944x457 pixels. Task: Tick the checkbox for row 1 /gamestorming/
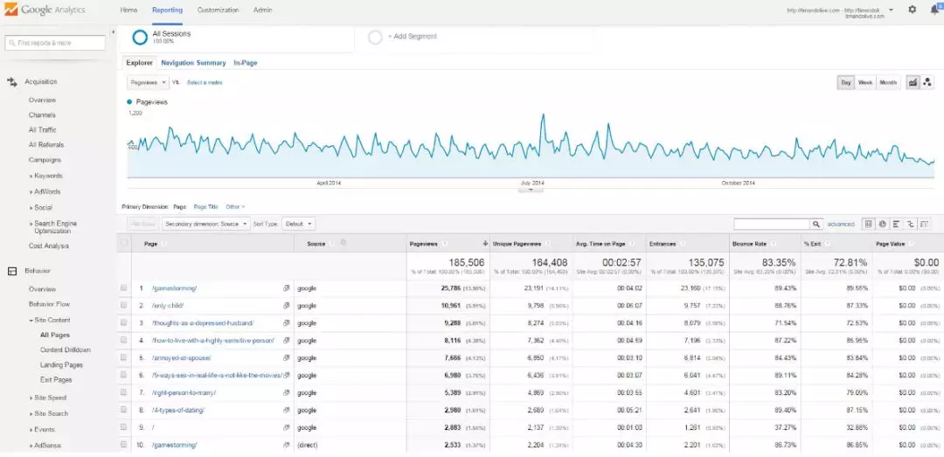click(123, 287)
